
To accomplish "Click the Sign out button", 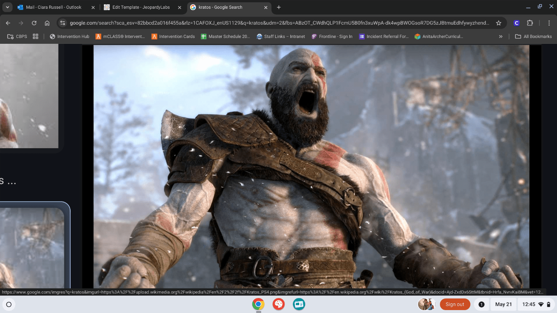I will coord(455,304).
